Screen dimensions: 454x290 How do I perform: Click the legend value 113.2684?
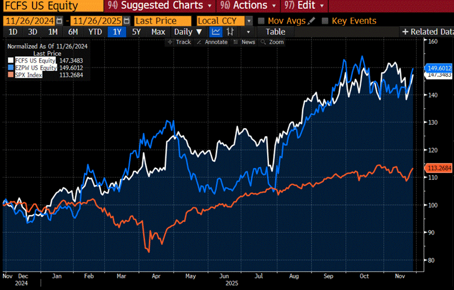(x=71, y=75)
